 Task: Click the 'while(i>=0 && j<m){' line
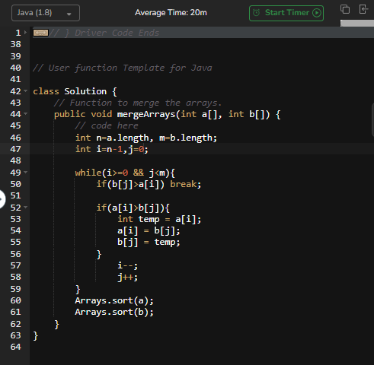coord(125,173)
